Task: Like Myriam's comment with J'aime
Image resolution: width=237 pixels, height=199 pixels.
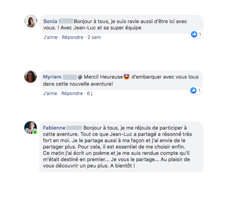Action: pos(50,93)
